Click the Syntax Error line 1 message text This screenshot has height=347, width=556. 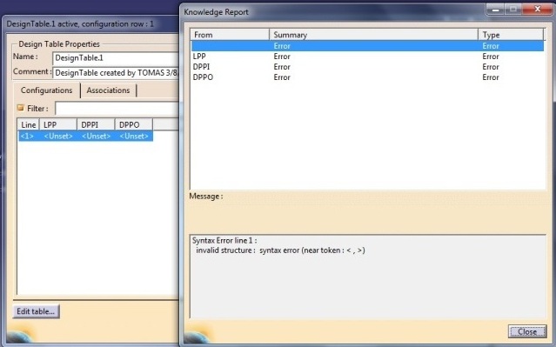point(224,240)
